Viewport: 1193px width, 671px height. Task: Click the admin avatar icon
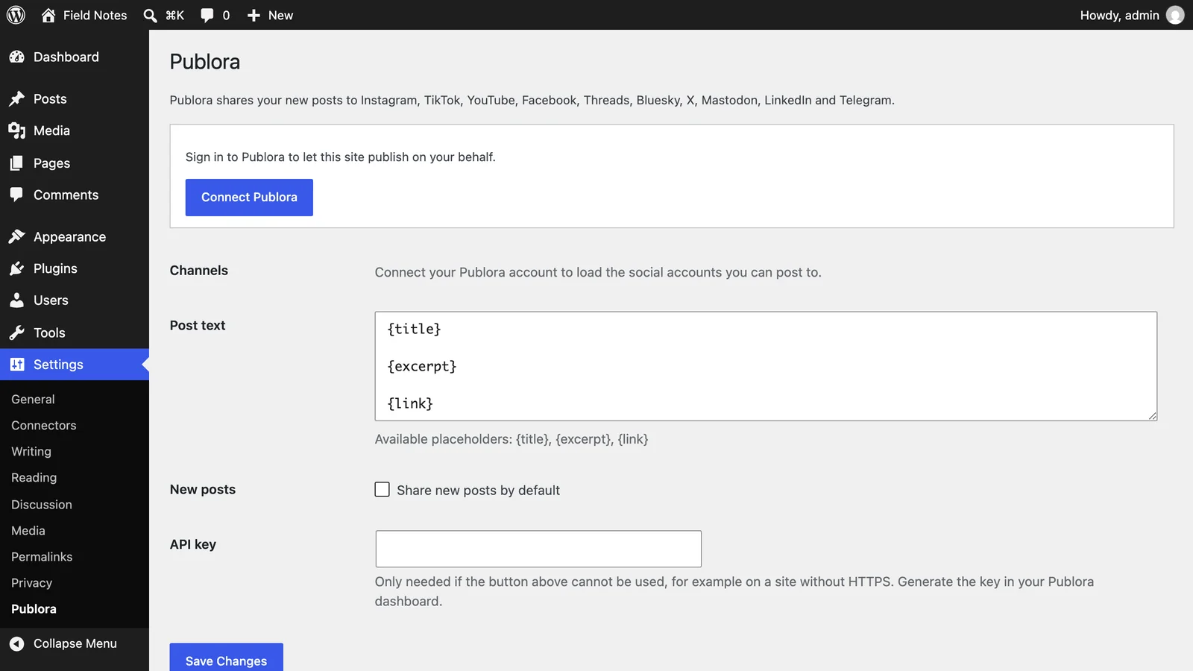coord(1175,15)
